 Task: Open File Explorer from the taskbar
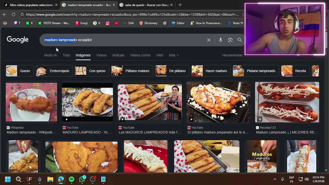tap(50, 179)
